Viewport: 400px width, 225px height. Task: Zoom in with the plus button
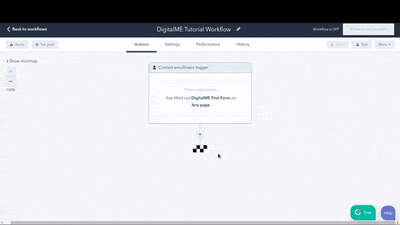10,71
